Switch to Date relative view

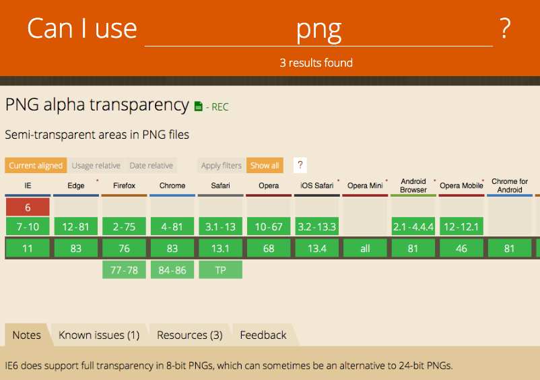pyautogui.click(x=151, y=165)
